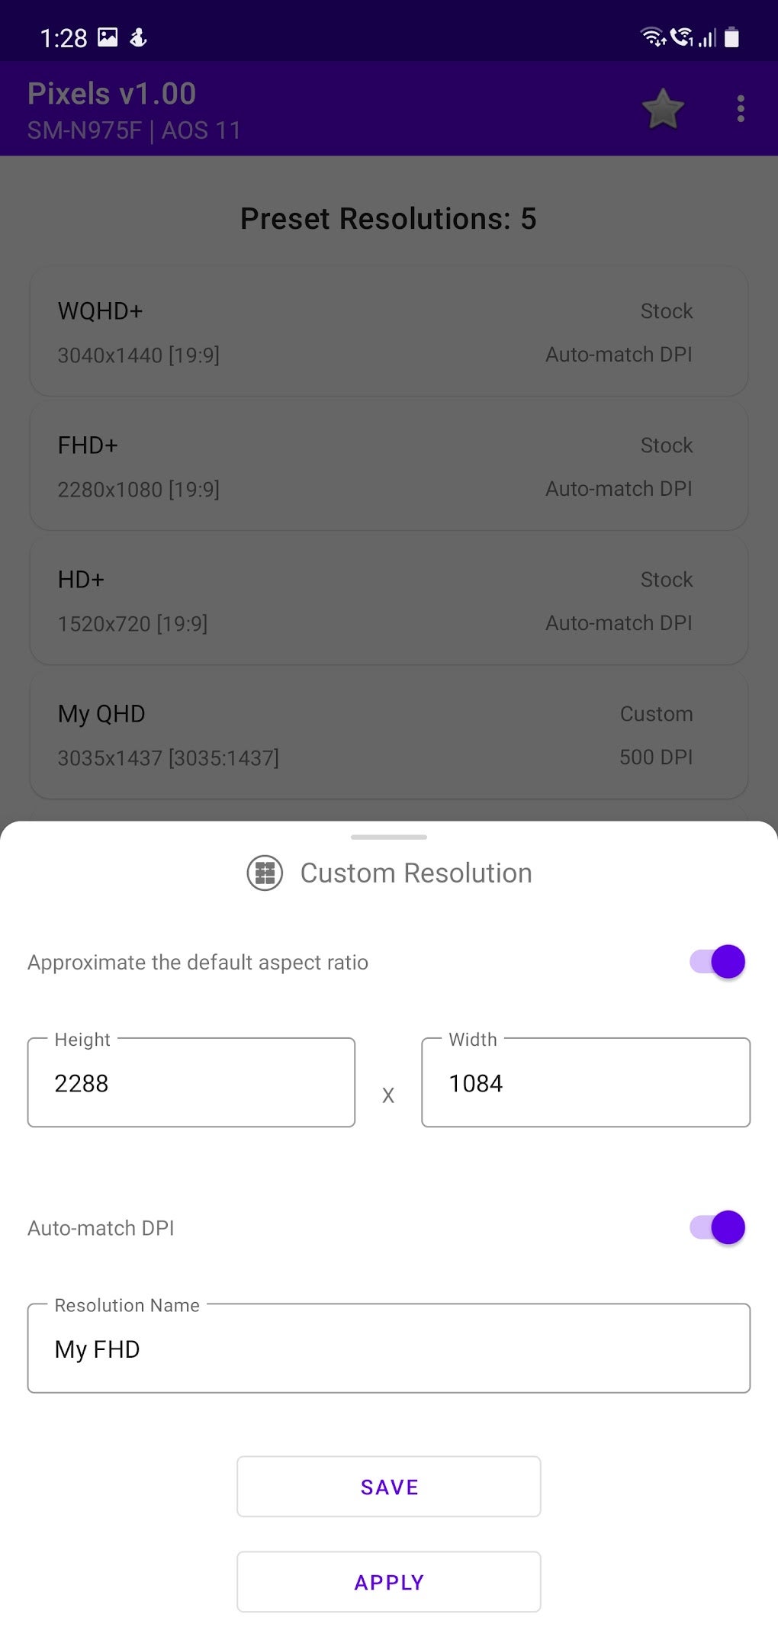Edit the Resolution Name field
Viewport: 778px width, 1643px height.
pos(388,1349)
